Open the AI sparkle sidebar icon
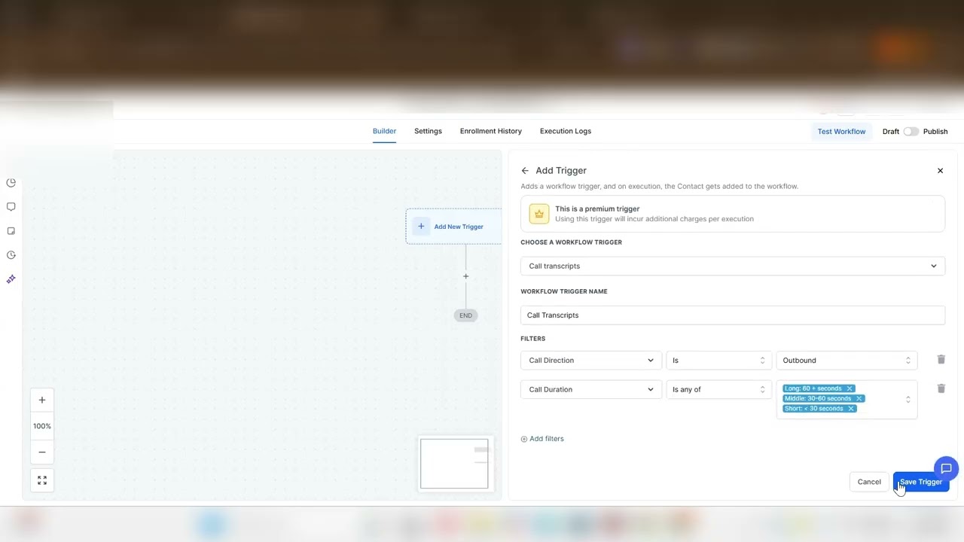The image size is (964, 542). pyautogui.click(x=11, y=279)
